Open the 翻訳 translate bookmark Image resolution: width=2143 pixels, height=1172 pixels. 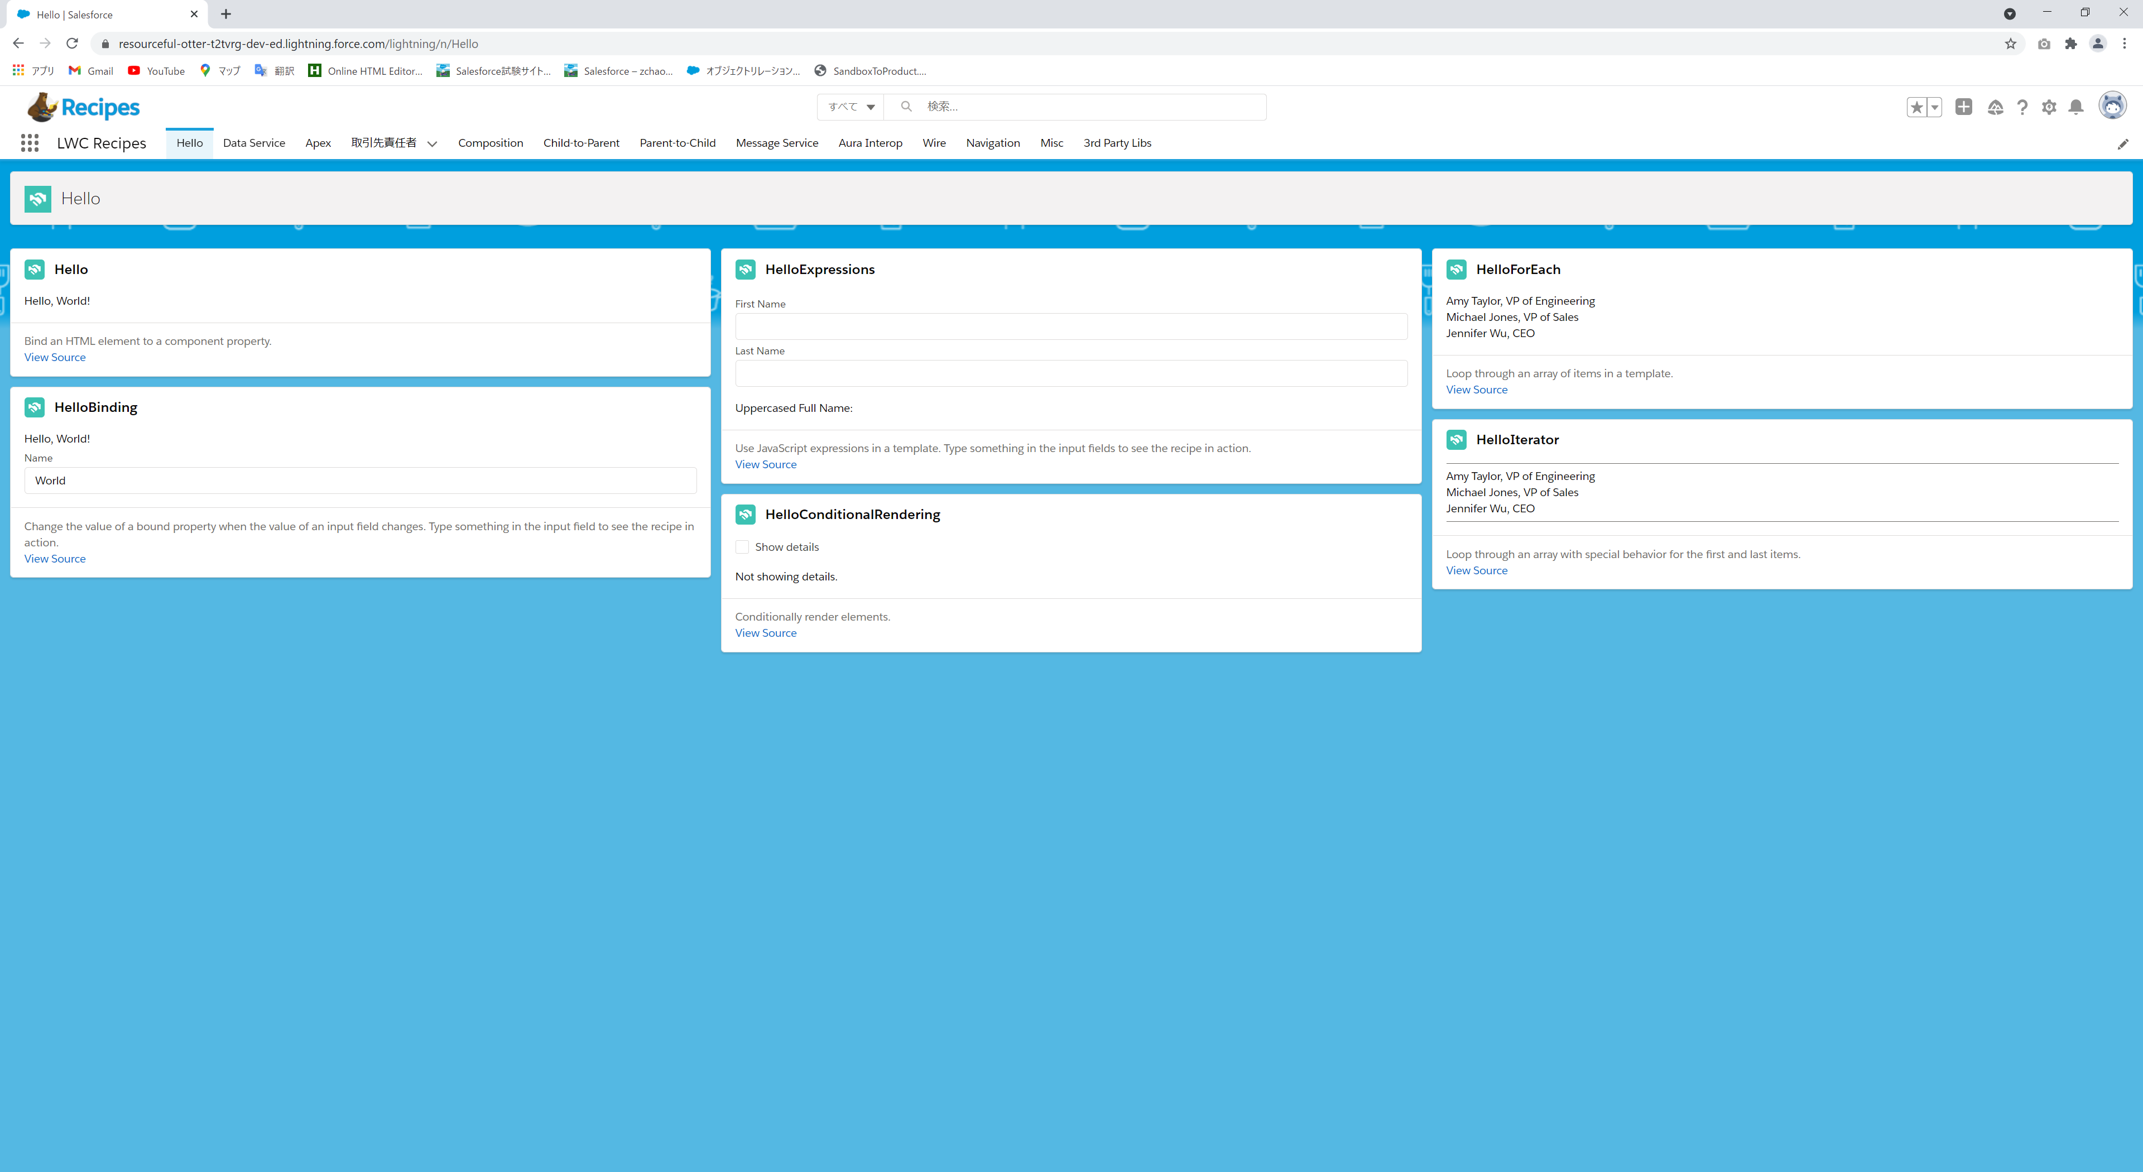pos(275,71)
